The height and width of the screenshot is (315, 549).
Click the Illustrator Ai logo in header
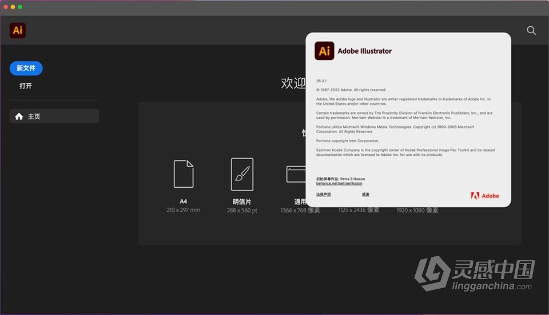[x=18, y=30]
